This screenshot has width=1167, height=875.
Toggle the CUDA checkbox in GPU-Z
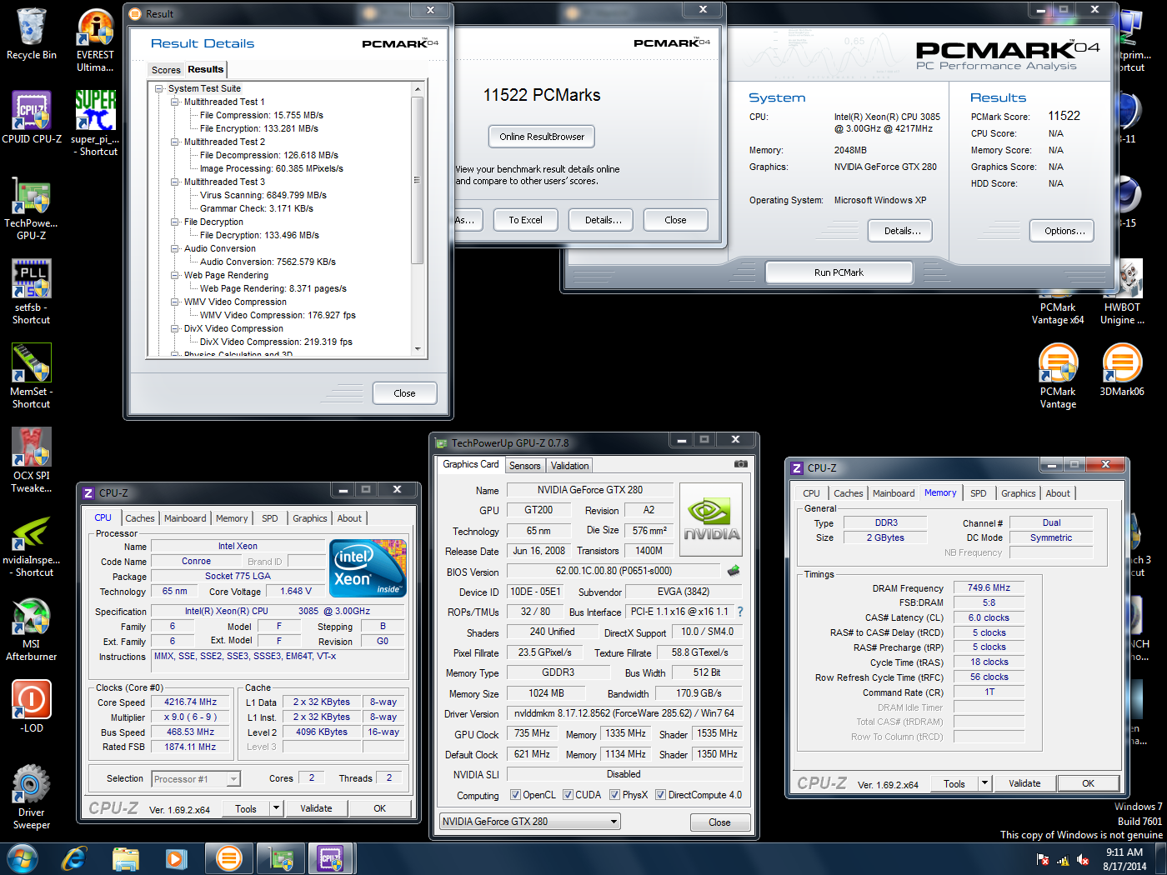pyautogui.click(x=568, y=795)
